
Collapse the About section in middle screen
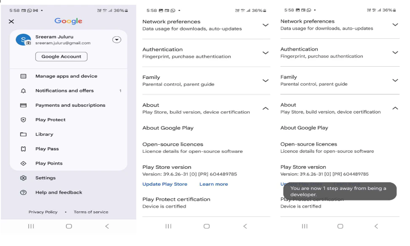[x=206, y=108]
